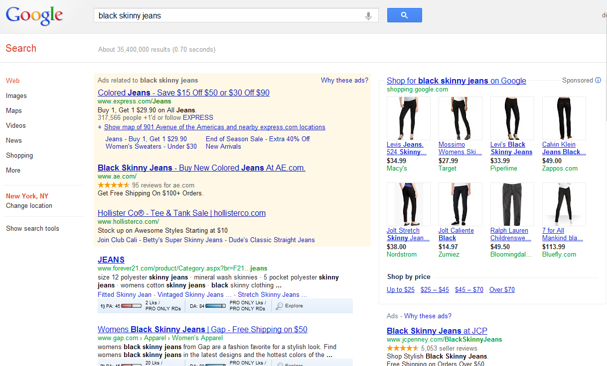Open Womens Black Skinny Jeans Gap result
607x366 pixels.
[x=202, y=329]
